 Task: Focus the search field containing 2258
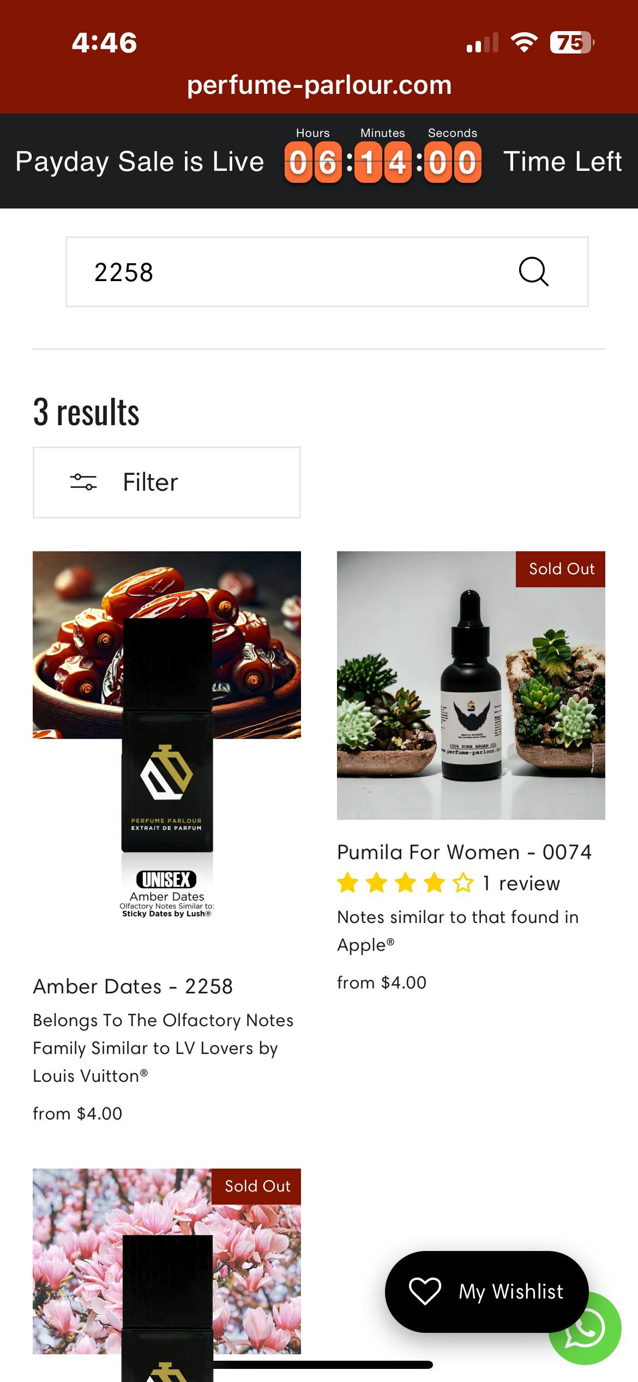[327, 272]
